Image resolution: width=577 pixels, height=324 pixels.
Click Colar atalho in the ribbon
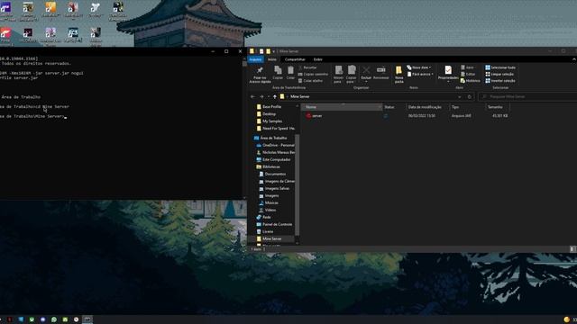coord(310,81)
